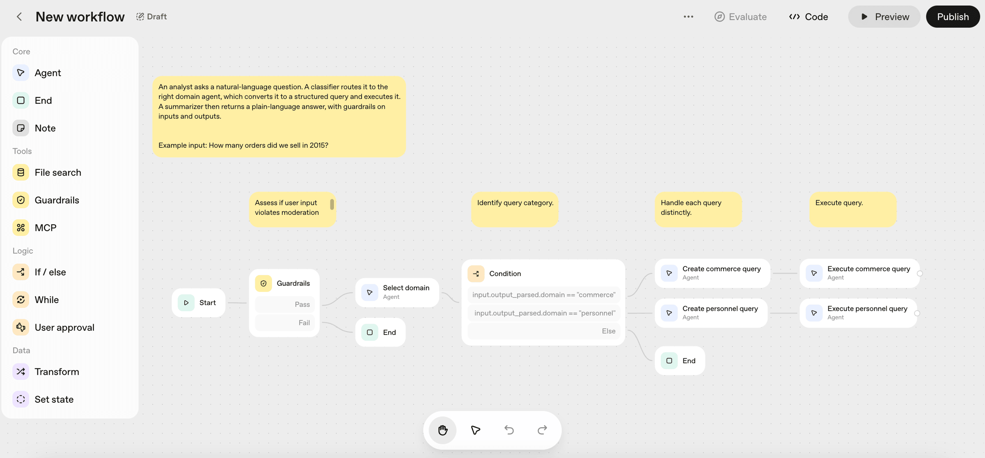Select the hand pan tool
This screenshot has width=985, height=458.
[442, 430]
